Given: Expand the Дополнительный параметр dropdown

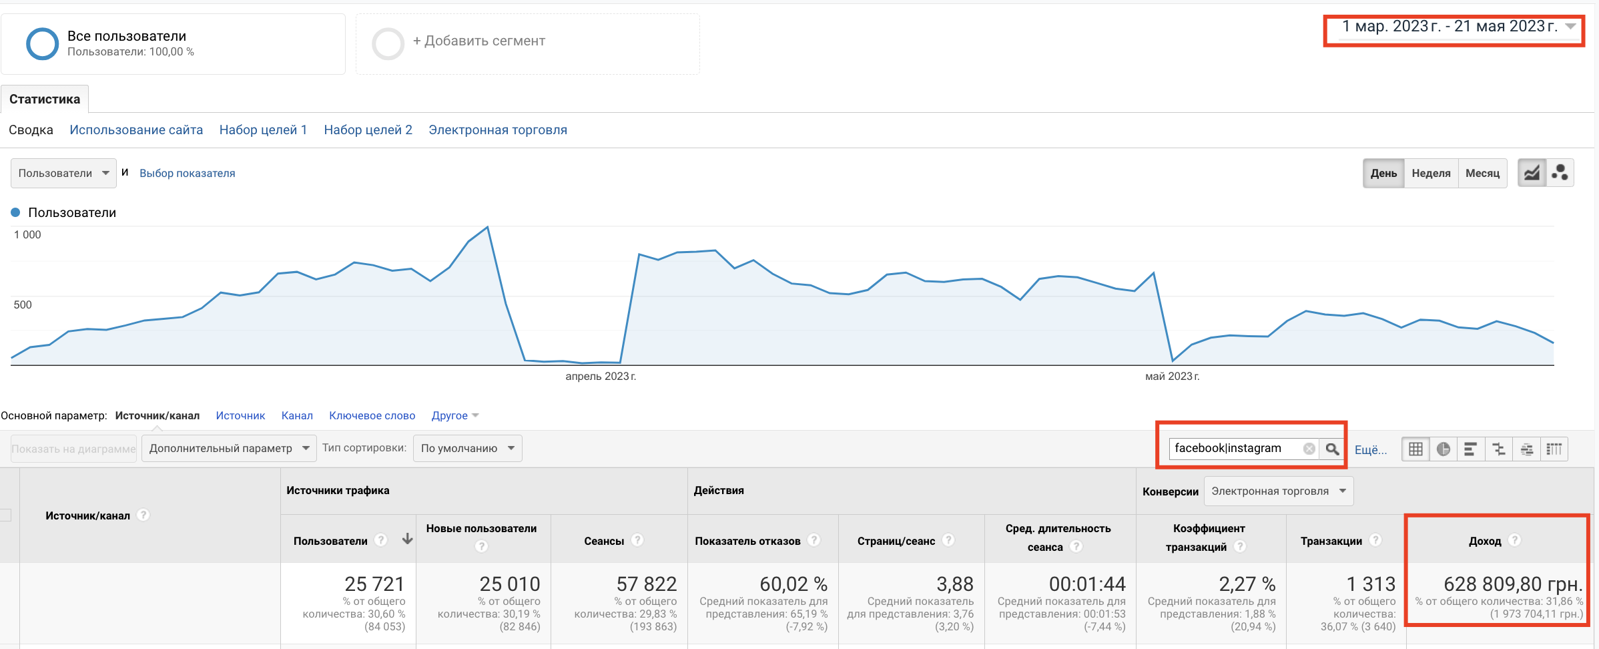Looking at the screenshot, I should (x=230, y=448).
